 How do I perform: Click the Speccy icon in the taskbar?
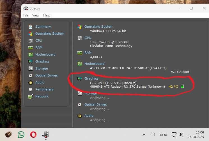point(45,135)
